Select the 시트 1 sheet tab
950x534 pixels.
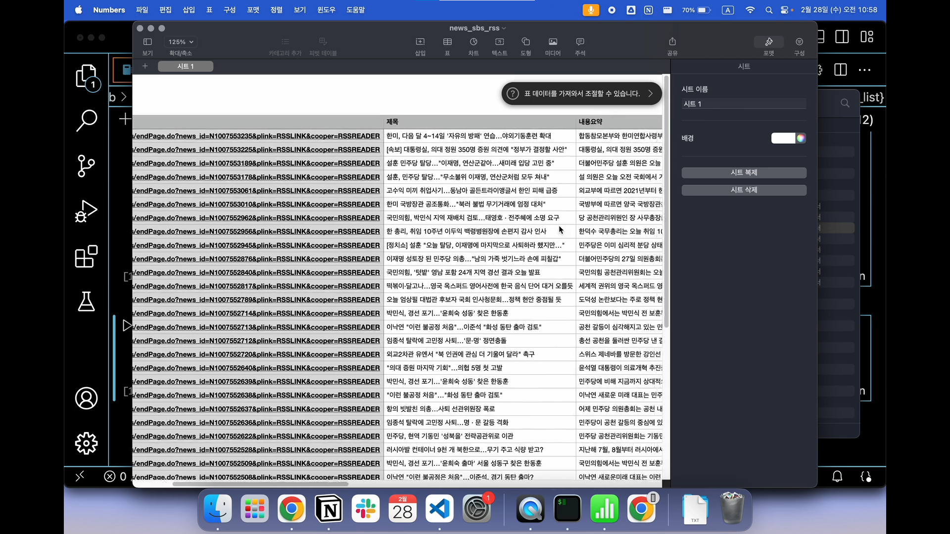186,66
